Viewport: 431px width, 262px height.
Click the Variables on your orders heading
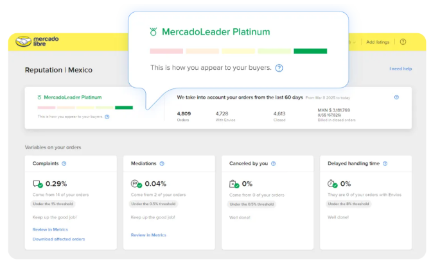tap(53, 147)
